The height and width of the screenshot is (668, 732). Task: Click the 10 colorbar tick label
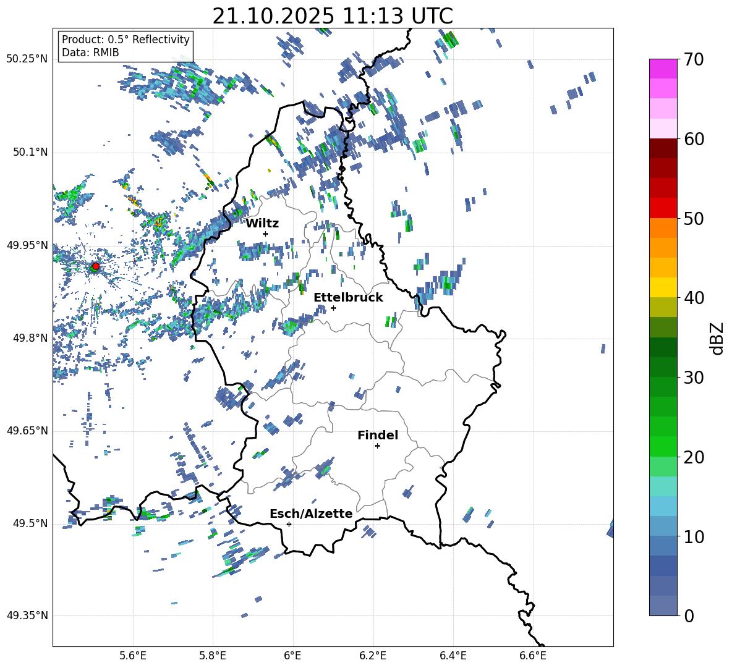click(694, 536)
